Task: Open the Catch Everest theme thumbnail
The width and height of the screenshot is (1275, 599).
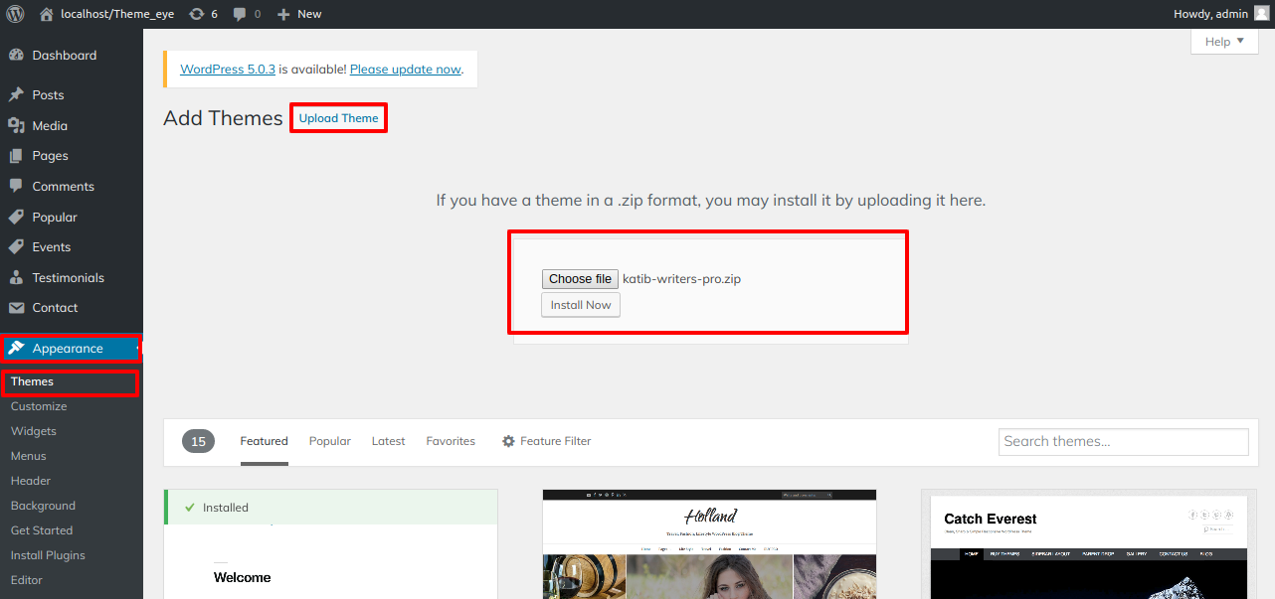Action: pyautogui.click(x=1088, y=543)
